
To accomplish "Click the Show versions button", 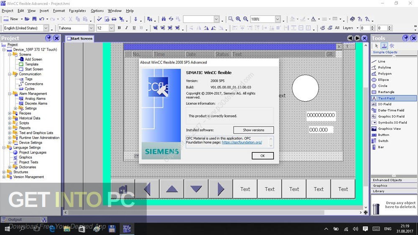I will 254,130.
